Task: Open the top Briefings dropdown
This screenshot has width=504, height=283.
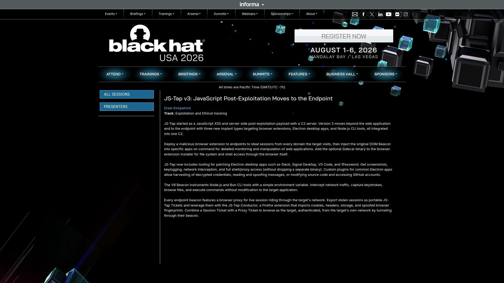Action: point(138,14)
